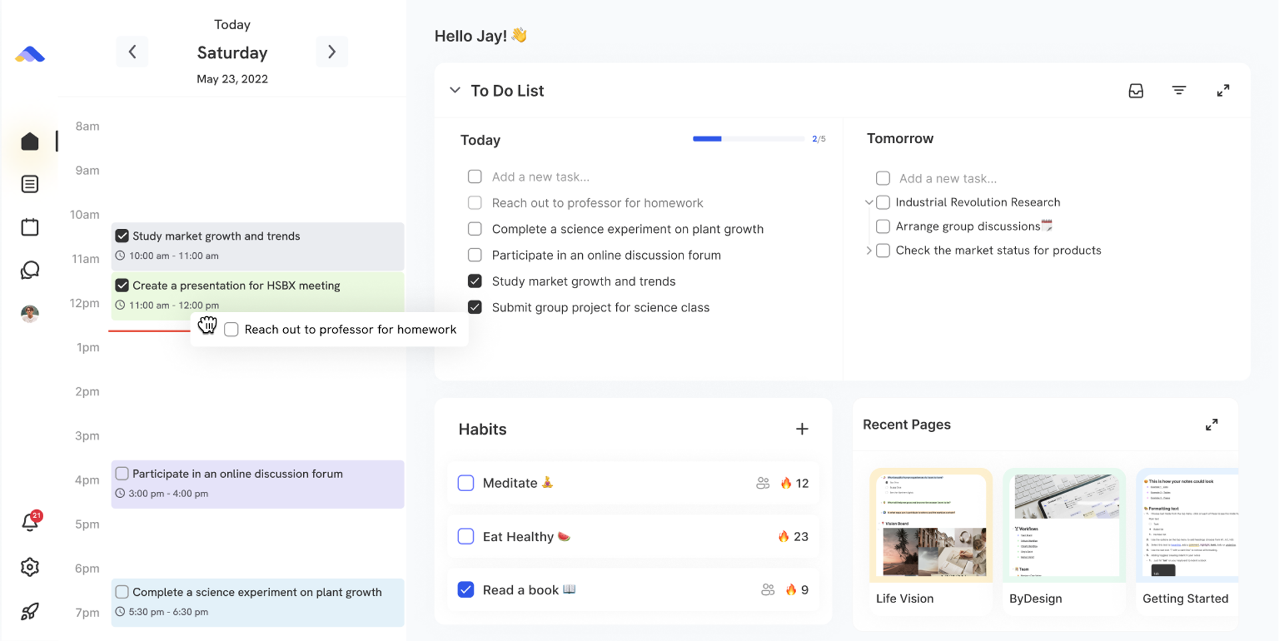Collapse Industrial Revolution Research subtasks
1279x641 pixels.
[x=869, y=202]
